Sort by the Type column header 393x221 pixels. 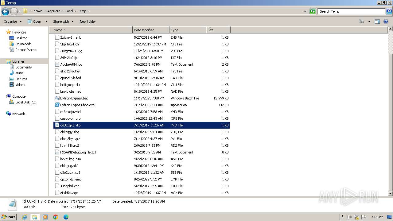188,30
